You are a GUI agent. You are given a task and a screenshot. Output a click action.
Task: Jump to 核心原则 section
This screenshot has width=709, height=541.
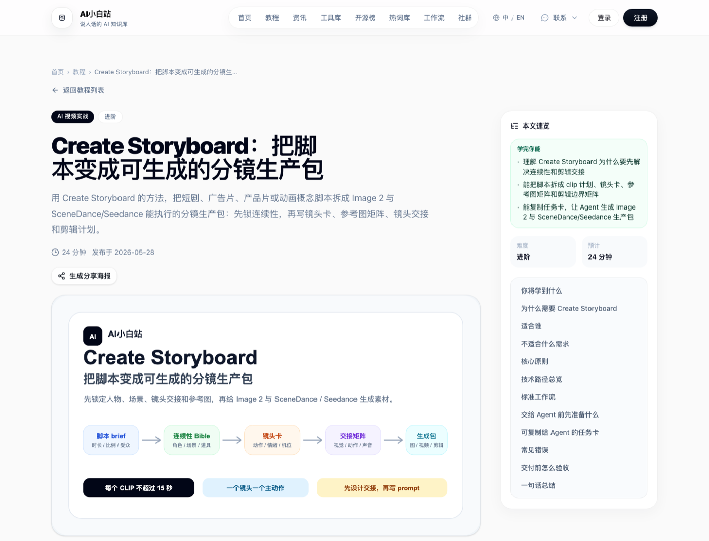(535, 362)
